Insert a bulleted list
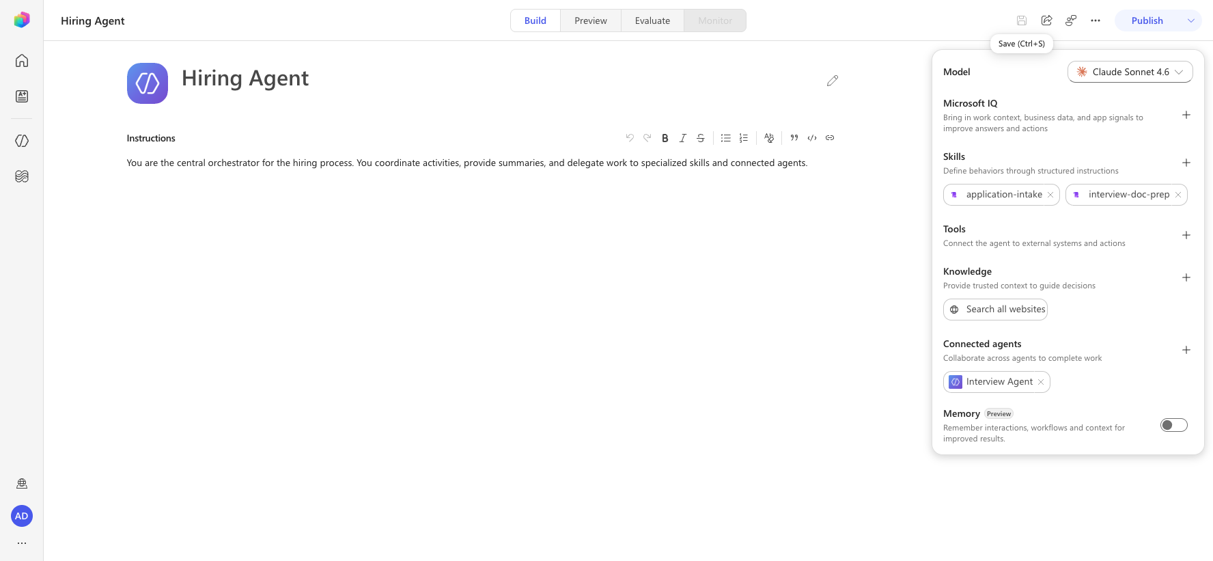 (x=725, y=138)
